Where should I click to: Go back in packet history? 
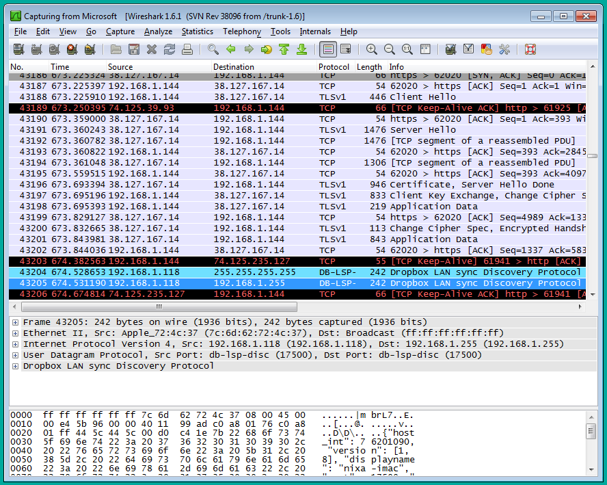click(231, 49)
